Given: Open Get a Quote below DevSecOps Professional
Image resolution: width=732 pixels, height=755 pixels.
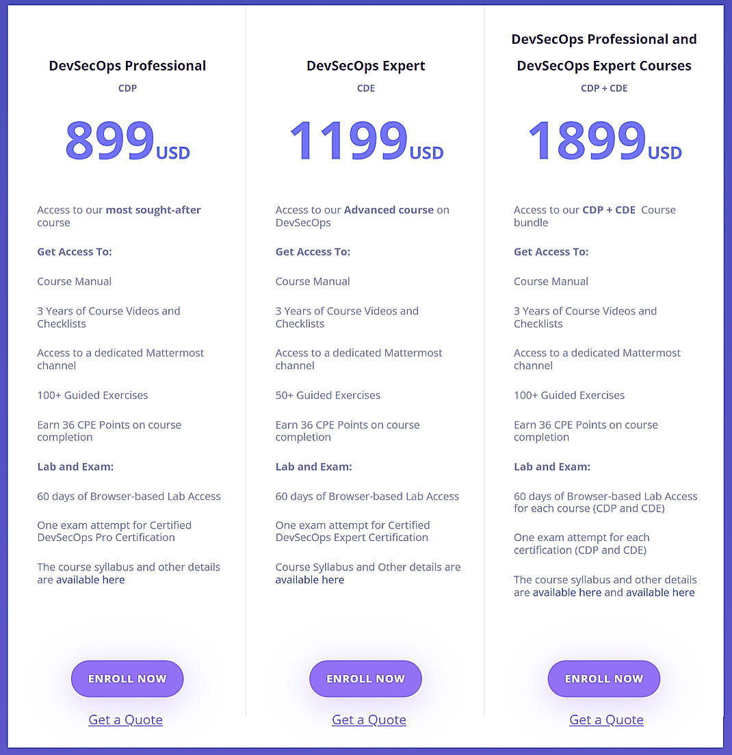Looking at the screenshot, I should coord(125,719).
